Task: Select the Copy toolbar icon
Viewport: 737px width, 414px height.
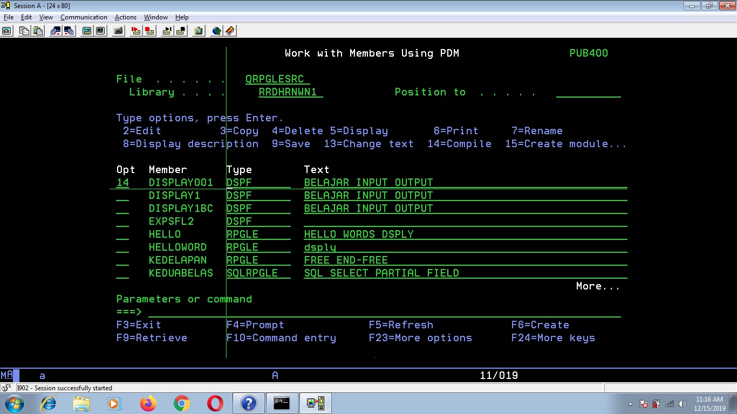Action: click(24, 31)
